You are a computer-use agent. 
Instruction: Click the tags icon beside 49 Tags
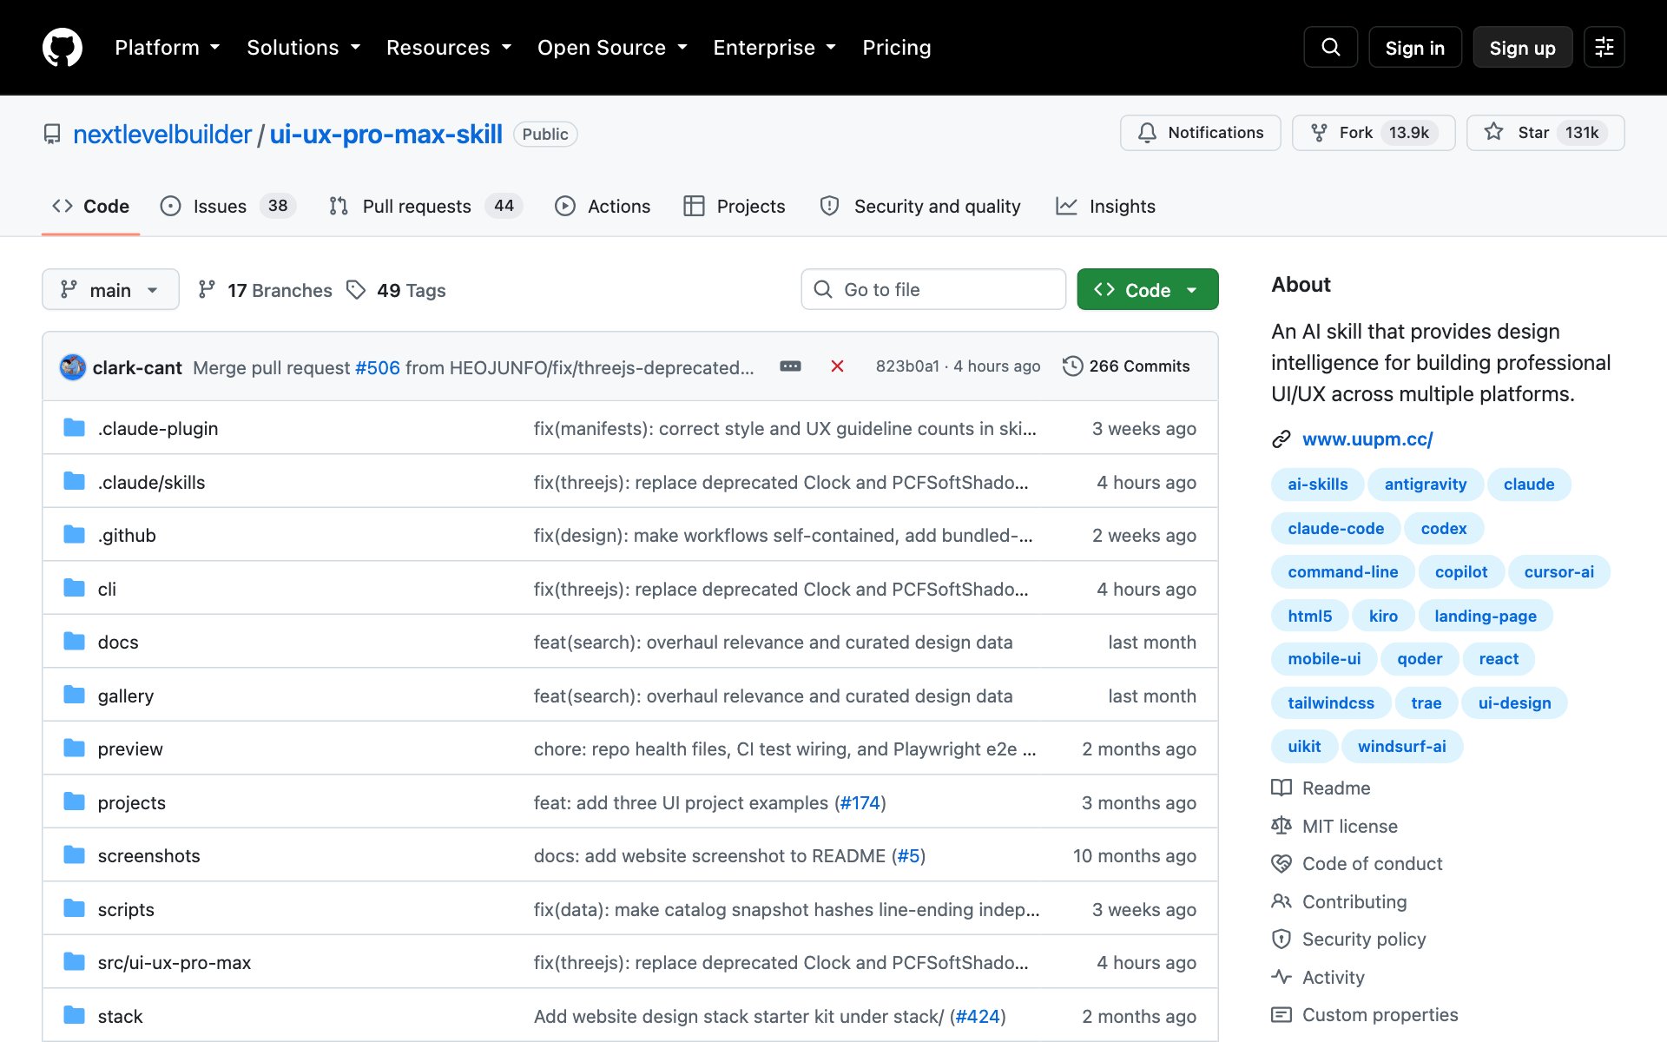pyautogui.click(x=356, y=290)
